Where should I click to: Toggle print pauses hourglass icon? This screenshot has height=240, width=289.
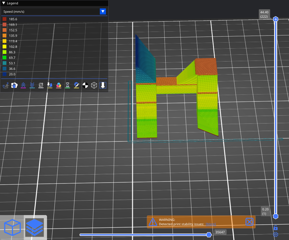68,85
